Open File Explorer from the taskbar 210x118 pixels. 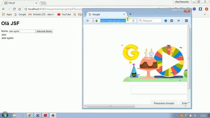click(14, 115)
